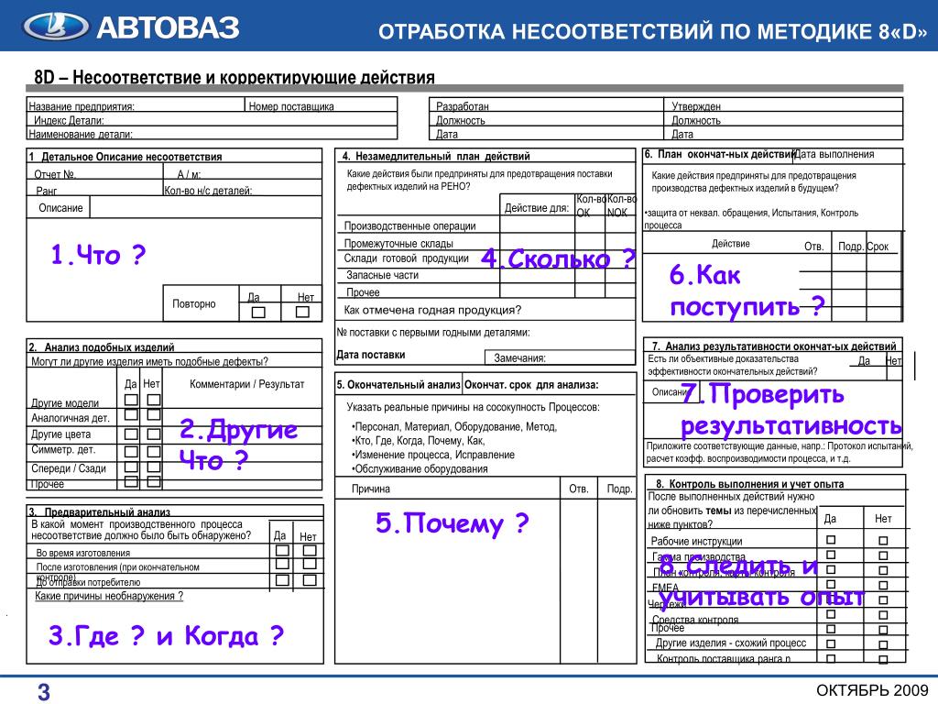
Task: Click the Промежуточные склады row
Action: point(485,242)
